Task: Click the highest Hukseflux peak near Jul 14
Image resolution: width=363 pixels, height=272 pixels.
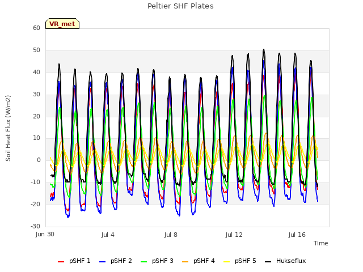Action: 264,49
